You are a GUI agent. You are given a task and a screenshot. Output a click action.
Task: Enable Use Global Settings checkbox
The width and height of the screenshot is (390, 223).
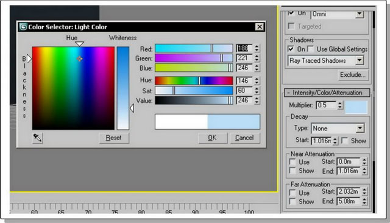311,49
